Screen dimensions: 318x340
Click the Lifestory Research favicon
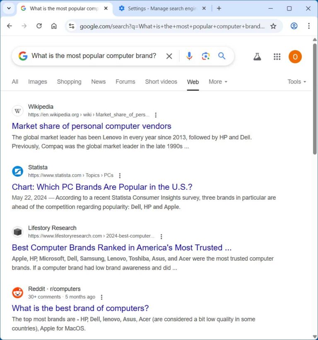17,232
